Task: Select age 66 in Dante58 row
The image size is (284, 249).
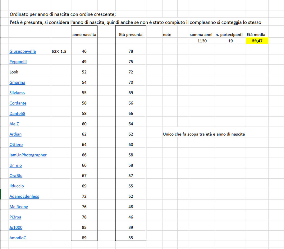Action: coord(131,113)
